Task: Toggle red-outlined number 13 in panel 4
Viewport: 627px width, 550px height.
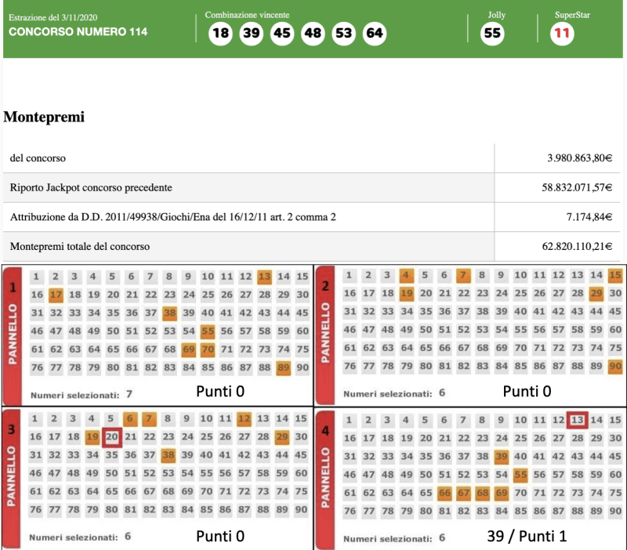Action: click(578, 420)
